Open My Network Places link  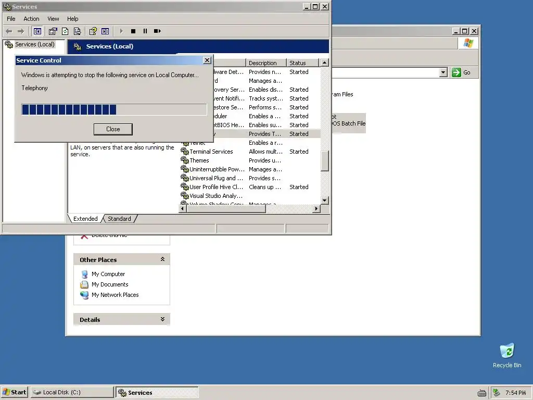[115, 295]
